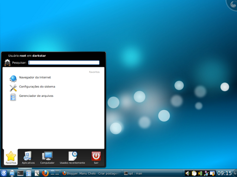Switch to the Favoritos tab

pos(11,158)
